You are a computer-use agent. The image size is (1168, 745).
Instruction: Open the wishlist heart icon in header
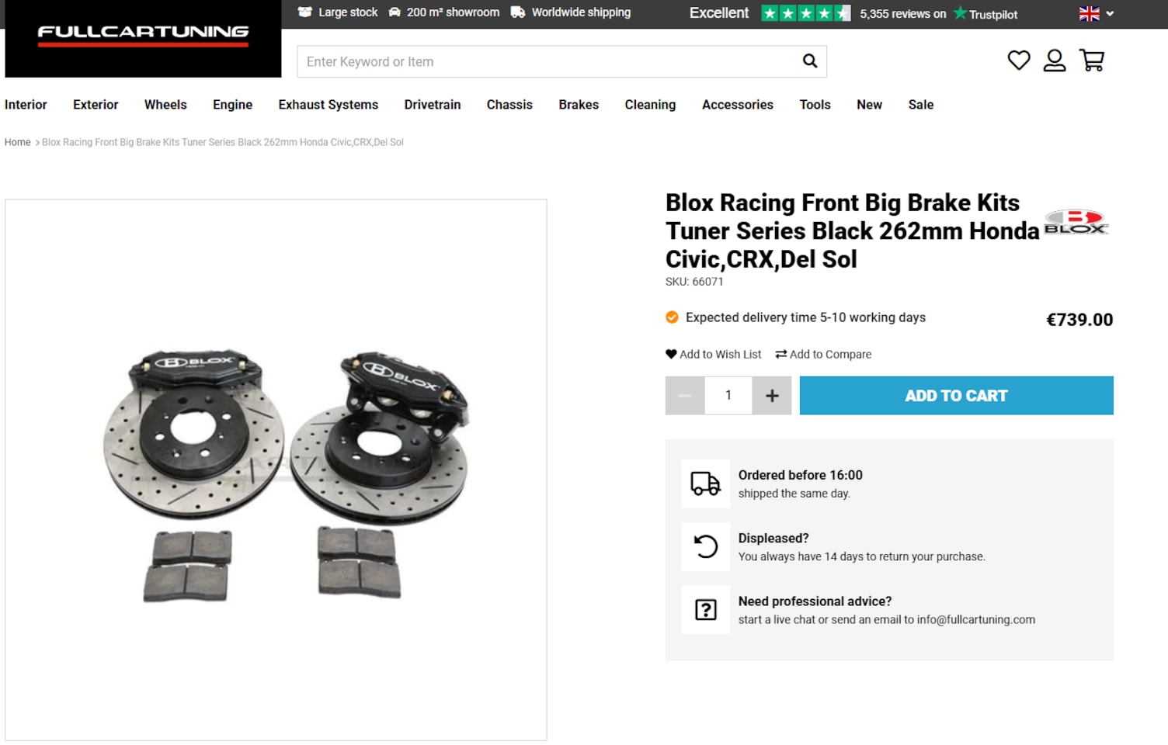click(1018, 61)
